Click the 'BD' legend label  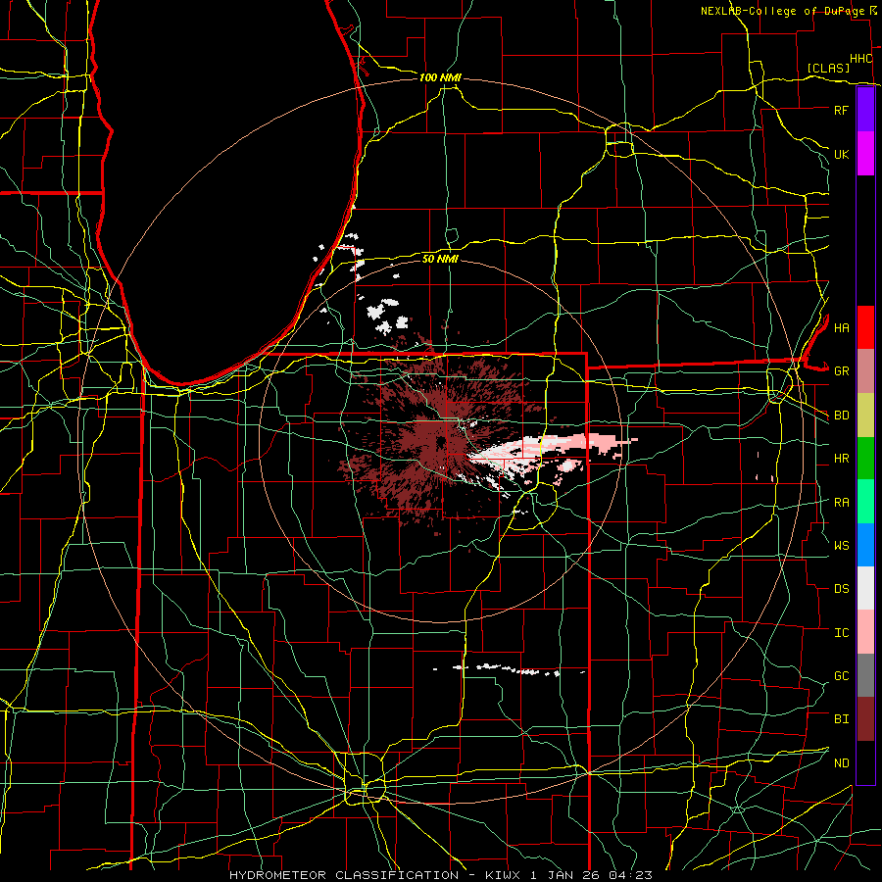(x=841, y=416)
